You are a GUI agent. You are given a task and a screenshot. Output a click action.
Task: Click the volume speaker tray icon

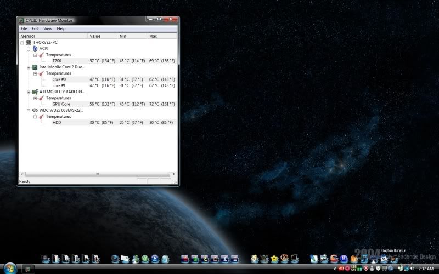tap(412, 269)
